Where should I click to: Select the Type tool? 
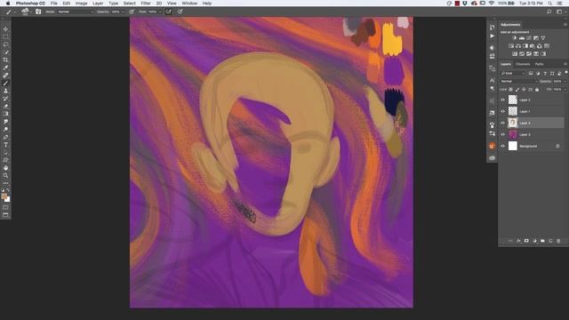point(5,145)
